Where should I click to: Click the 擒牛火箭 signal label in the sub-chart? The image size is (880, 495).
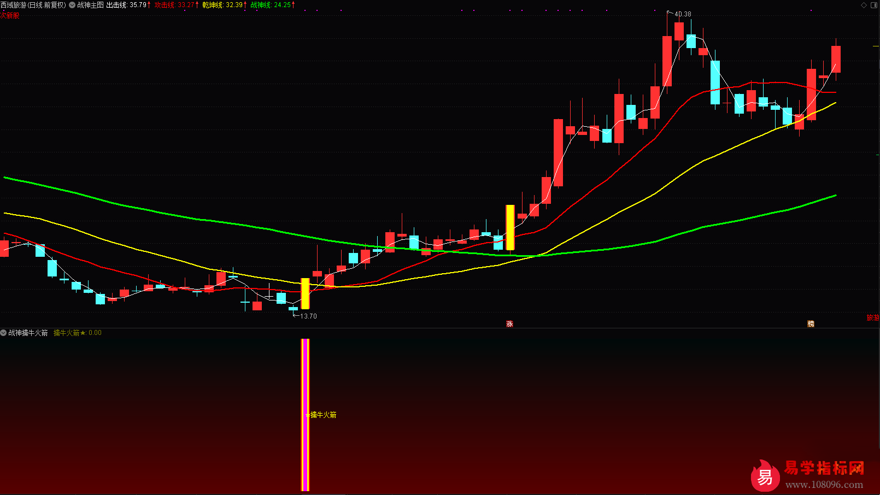(x=323, y=415)
